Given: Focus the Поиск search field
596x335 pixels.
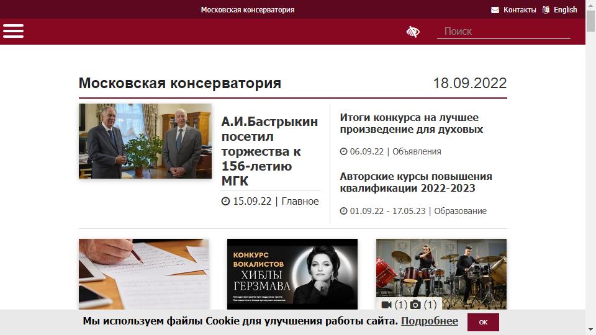Looking at the screenshot, I should tap(503, 31).
